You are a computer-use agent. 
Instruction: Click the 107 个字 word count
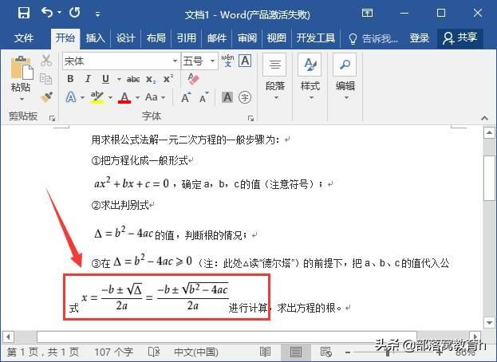(x=113, y=352)
